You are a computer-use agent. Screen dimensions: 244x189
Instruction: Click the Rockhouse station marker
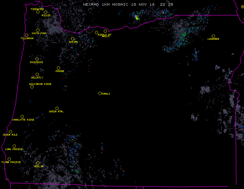click(37, 59)
